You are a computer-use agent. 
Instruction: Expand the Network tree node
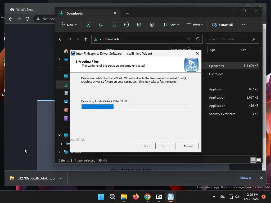tap(60, 152)
